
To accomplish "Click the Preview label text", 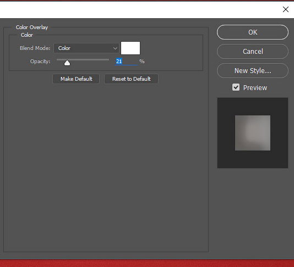I will [x=255, y=87].
